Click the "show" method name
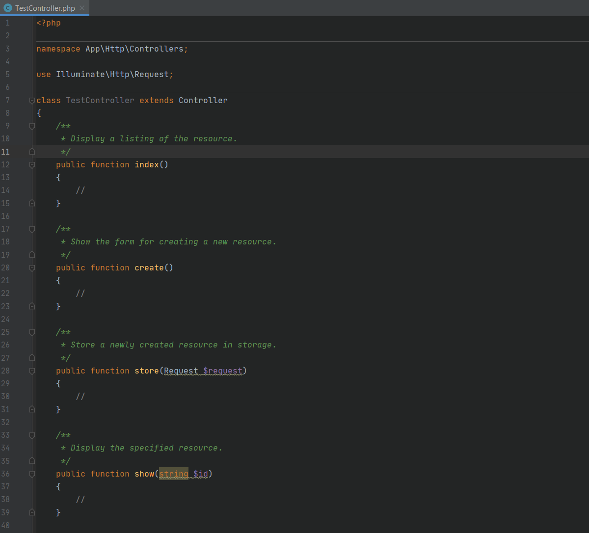589x533 pixels. point(144,474)
